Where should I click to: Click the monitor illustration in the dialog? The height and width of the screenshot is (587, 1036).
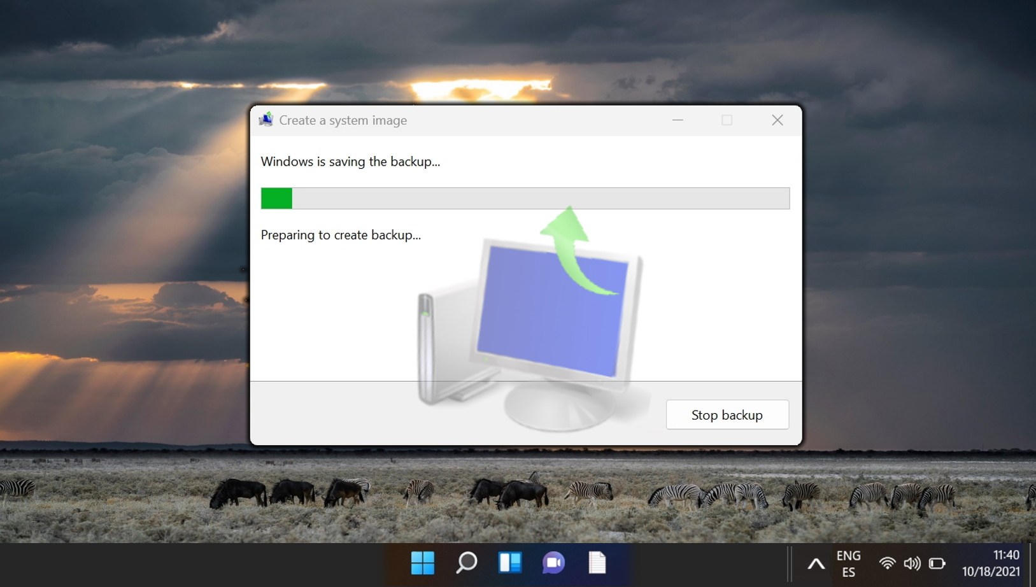(553, 306)
